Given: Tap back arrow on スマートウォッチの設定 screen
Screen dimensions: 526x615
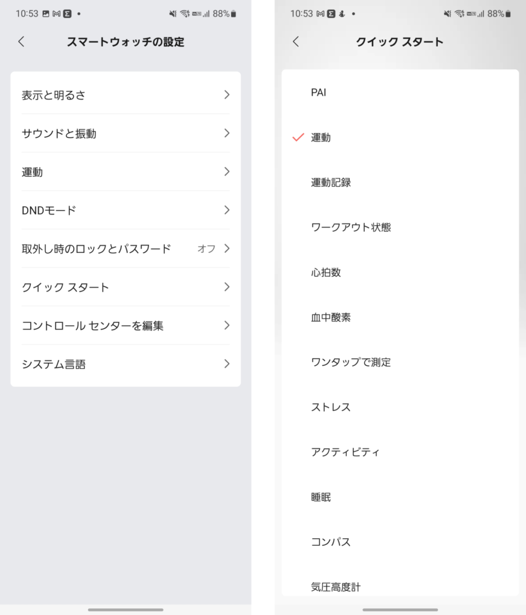Looking at the screenshot, I should pos(21,42).
